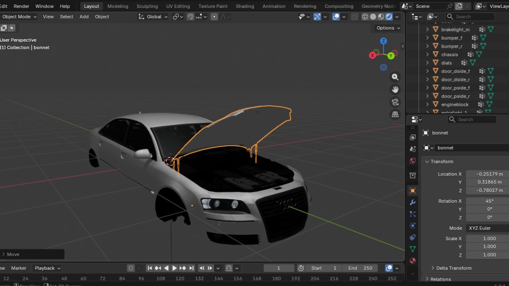Enable proportional editing in the header
The height and width of the screenshot is (286, 509).
(x=214, y=17)
